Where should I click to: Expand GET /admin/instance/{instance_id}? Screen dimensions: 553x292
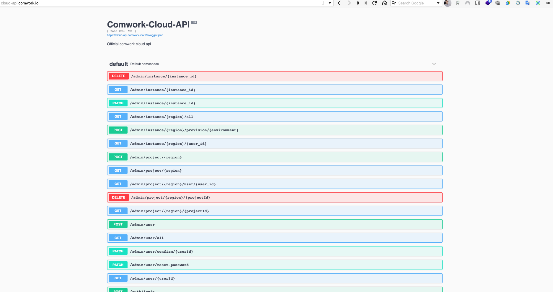(275, 90)
